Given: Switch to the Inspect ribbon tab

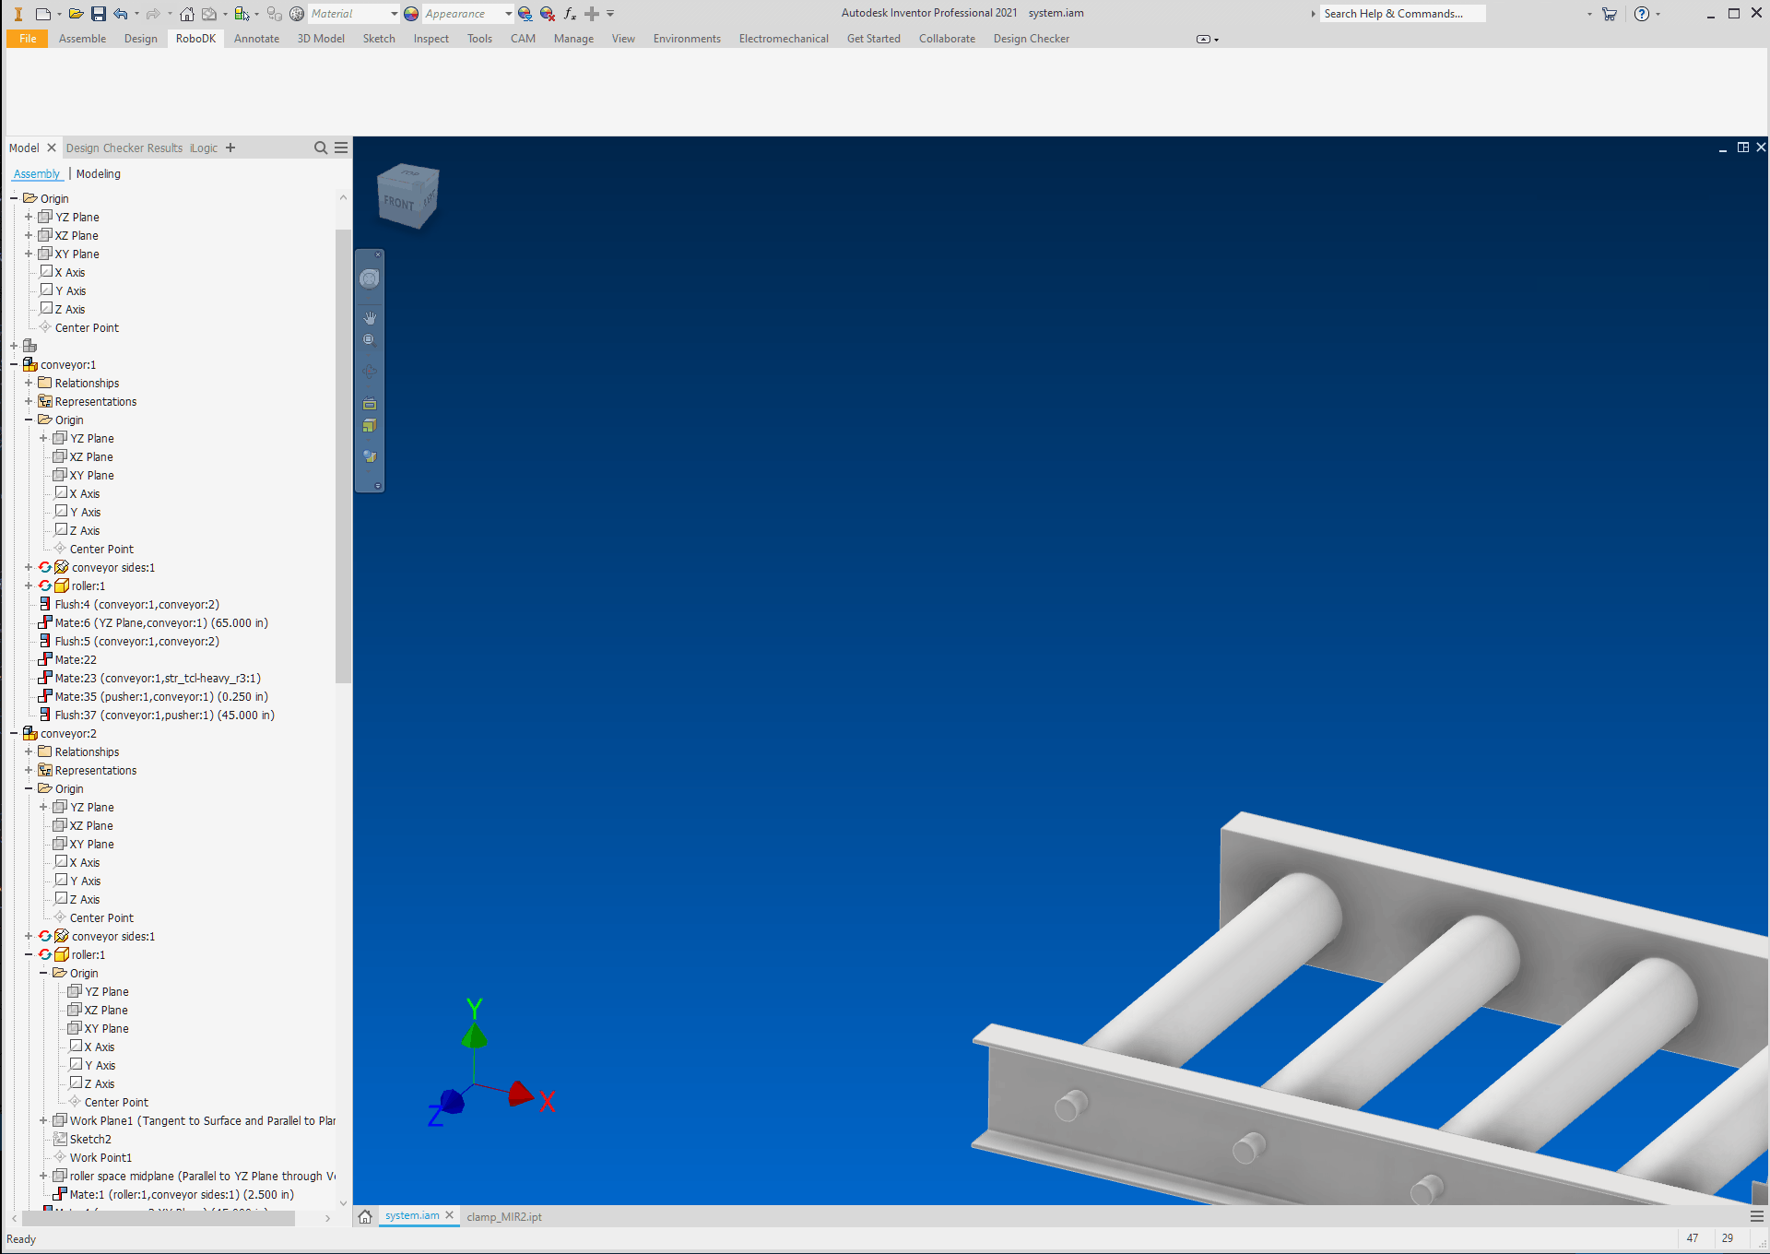Looking at the screenshot, I should [431, 39].
